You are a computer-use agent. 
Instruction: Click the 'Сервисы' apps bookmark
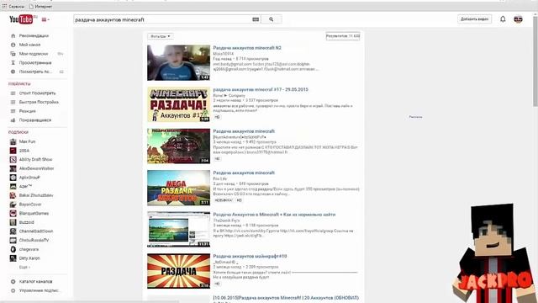(x=13, y=6)
